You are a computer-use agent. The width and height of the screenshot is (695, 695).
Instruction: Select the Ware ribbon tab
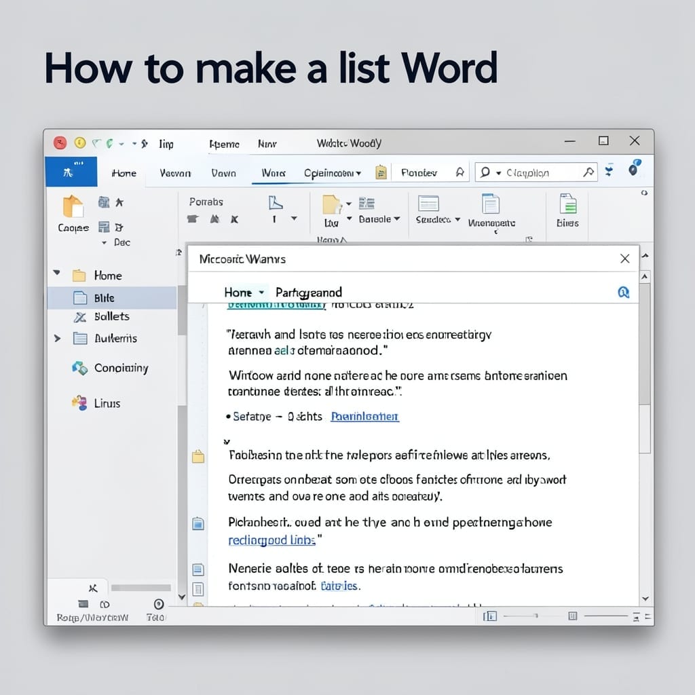pos(274,173)
